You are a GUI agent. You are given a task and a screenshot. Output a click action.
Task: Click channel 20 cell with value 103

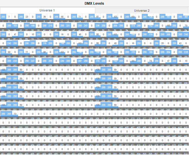[115, 17]
